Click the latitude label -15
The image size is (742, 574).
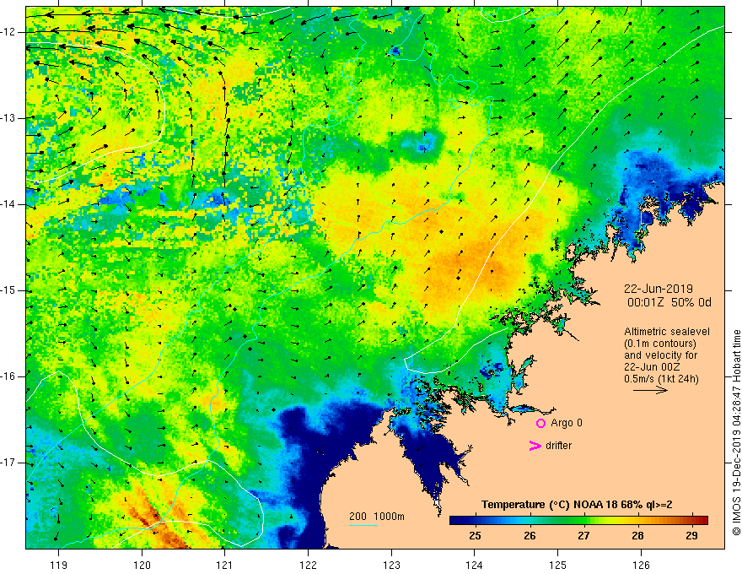coord(8,290)
